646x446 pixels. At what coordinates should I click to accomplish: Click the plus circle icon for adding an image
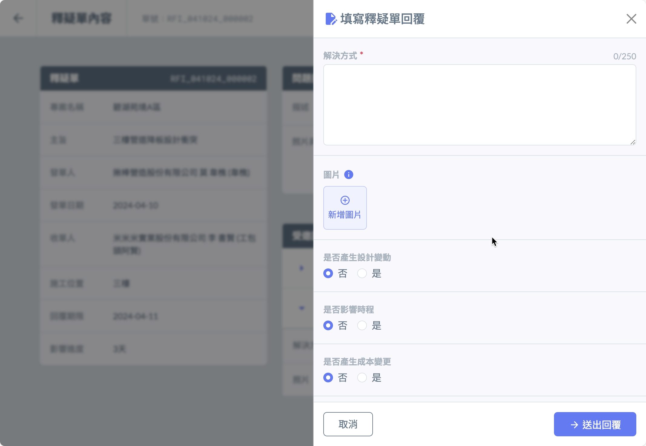[345, 200]
